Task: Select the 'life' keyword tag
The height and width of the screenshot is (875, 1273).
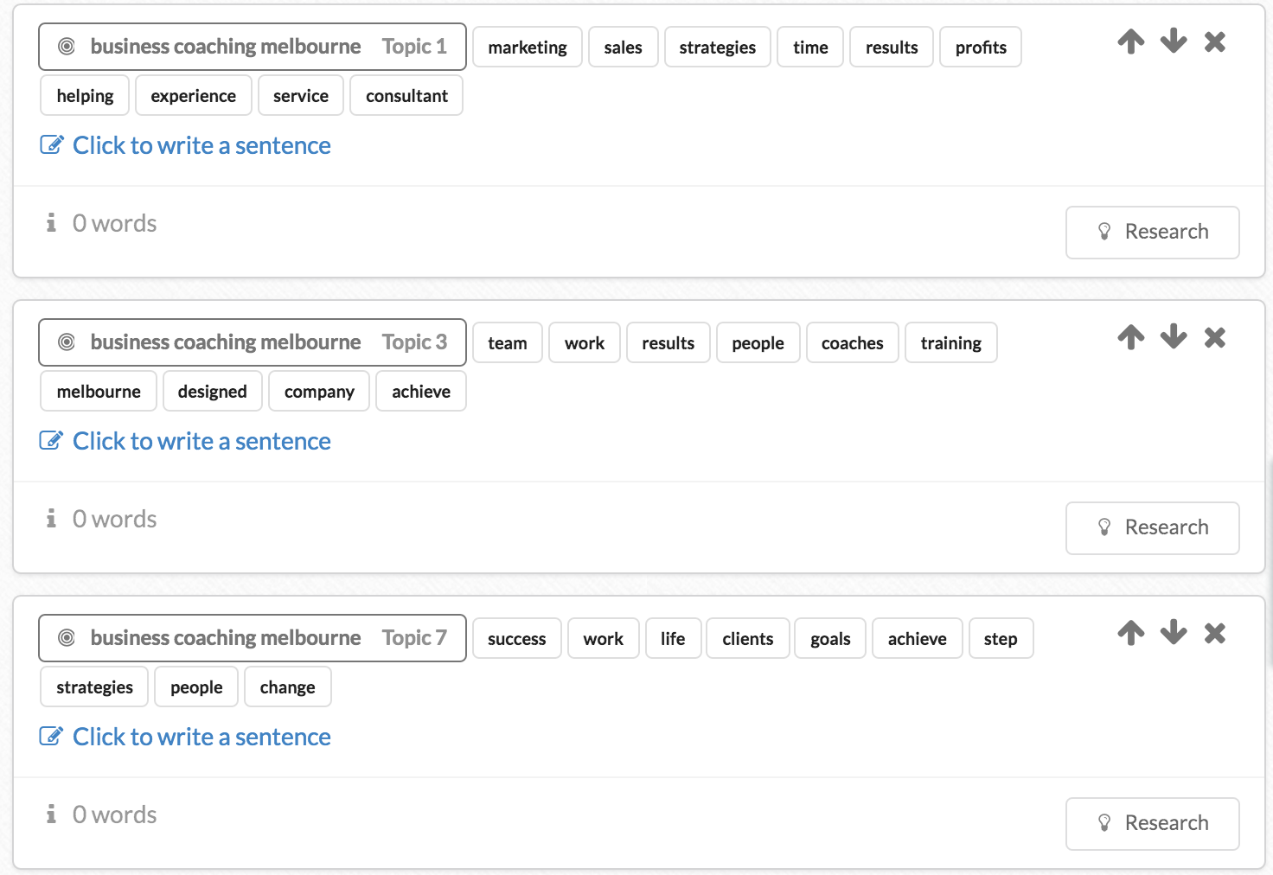Action: click(673, 638)
